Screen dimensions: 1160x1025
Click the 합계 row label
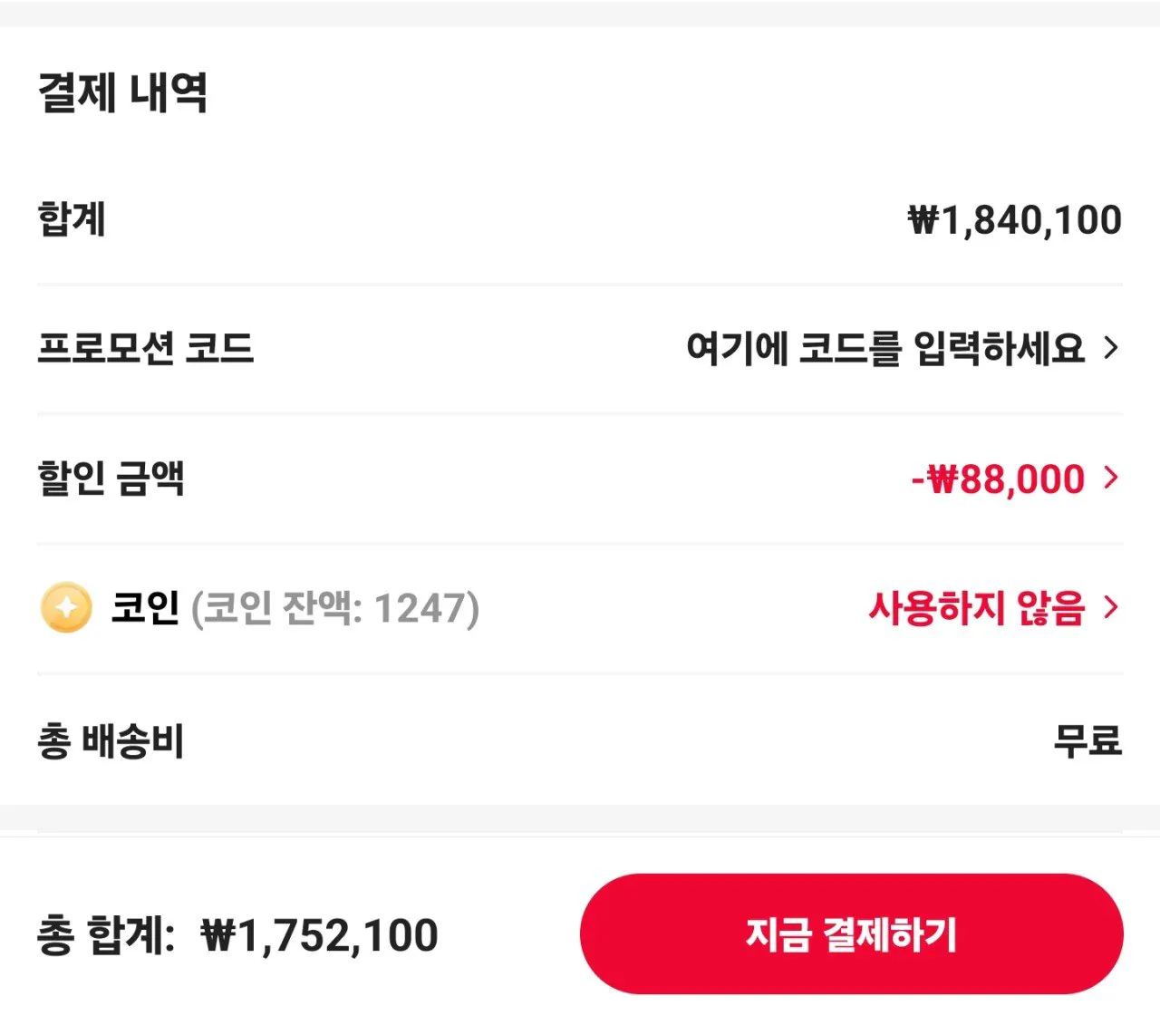pos(72,219)
